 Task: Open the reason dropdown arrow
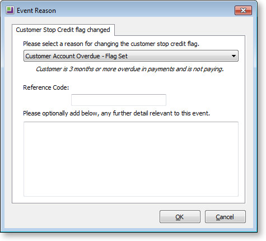[x=234, y=56]
